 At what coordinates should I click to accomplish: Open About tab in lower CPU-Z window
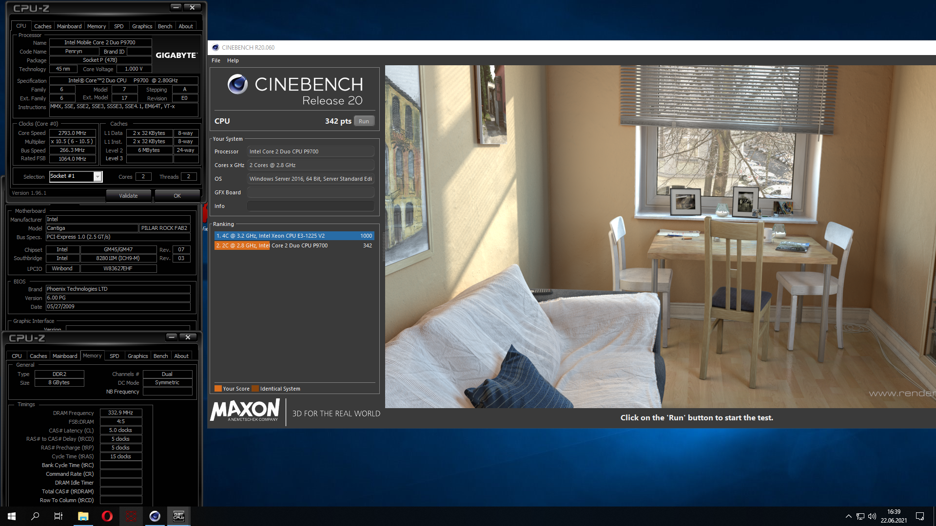181,356
